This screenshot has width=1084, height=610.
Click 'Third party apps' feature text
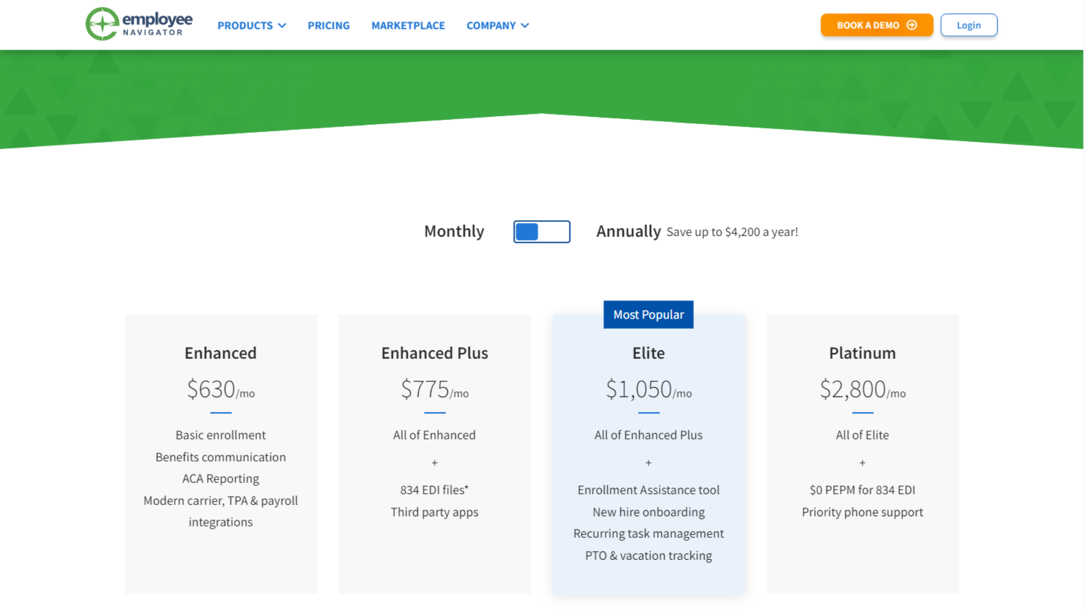[x=435, y=512]
